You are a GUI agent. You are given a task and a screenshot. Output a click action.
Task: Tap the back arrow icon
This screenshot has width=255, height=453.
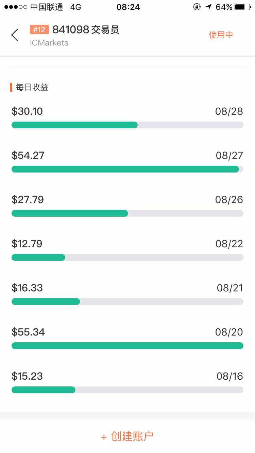pyautogui.click(x=15, y=35)
